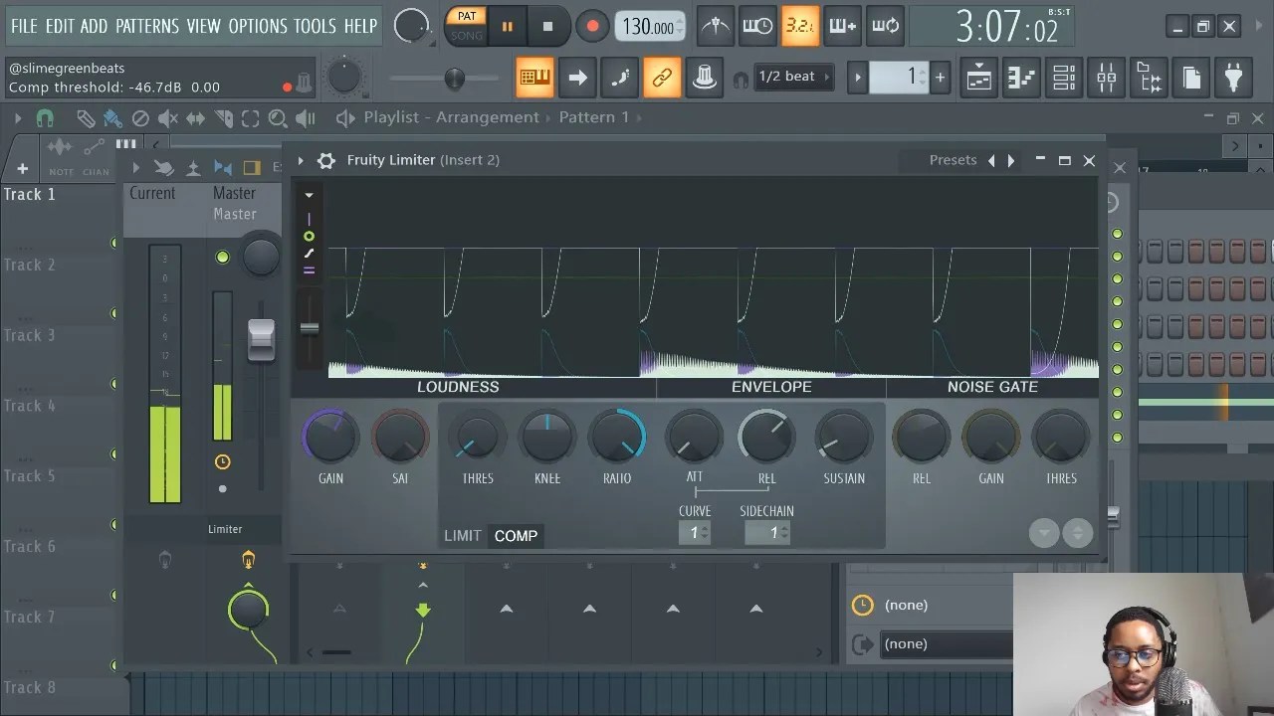Open the OPTIONS menu
The height and width of the screenshot is (716, 1274).
[x=258, y=26]
